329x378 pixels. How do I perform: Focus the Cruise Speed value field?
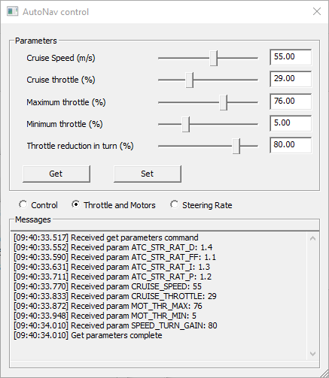pyautogui.click(x=291, y=57)
